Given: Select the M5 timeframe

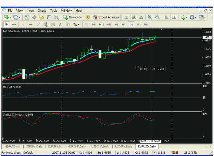Looking at the screenshot, I should (94, 25).
